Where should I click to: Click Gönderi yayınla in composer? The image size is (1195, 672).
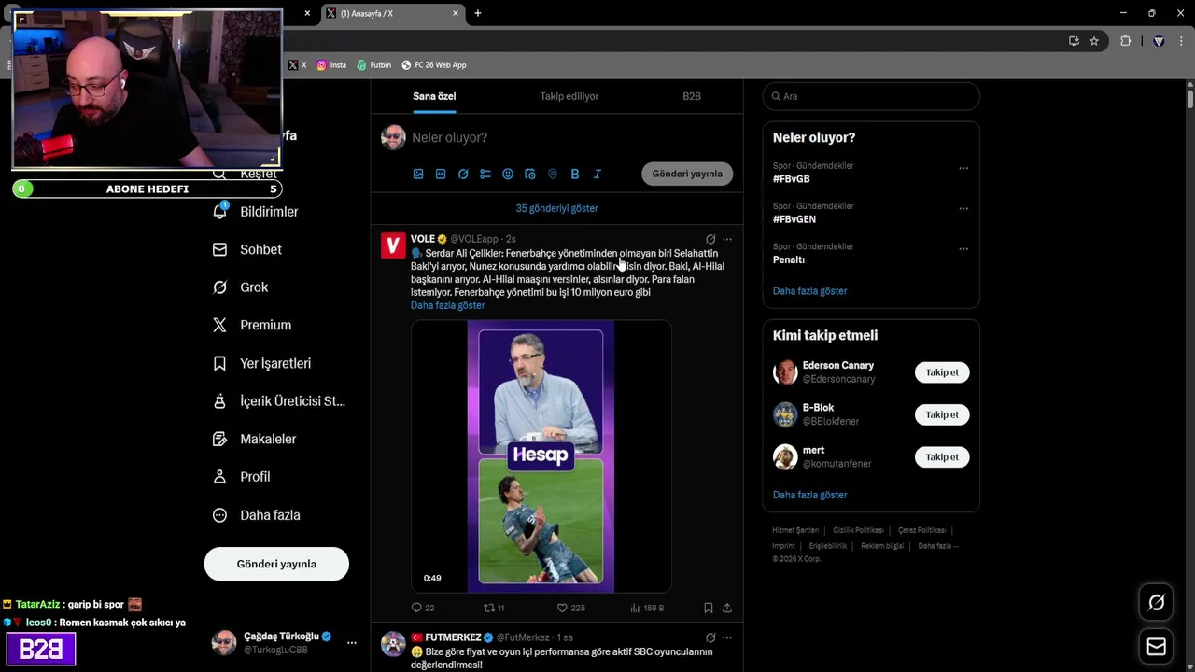687,174
